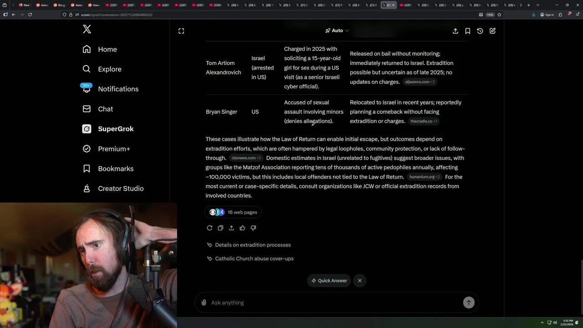
Task: Open the cbsnews.com source citation
Action: point(246,158)
